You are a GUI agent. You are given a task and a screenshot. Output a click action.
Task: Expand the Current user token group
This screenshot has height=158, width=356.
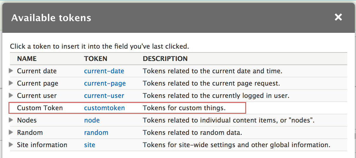[x=11, y=96]
